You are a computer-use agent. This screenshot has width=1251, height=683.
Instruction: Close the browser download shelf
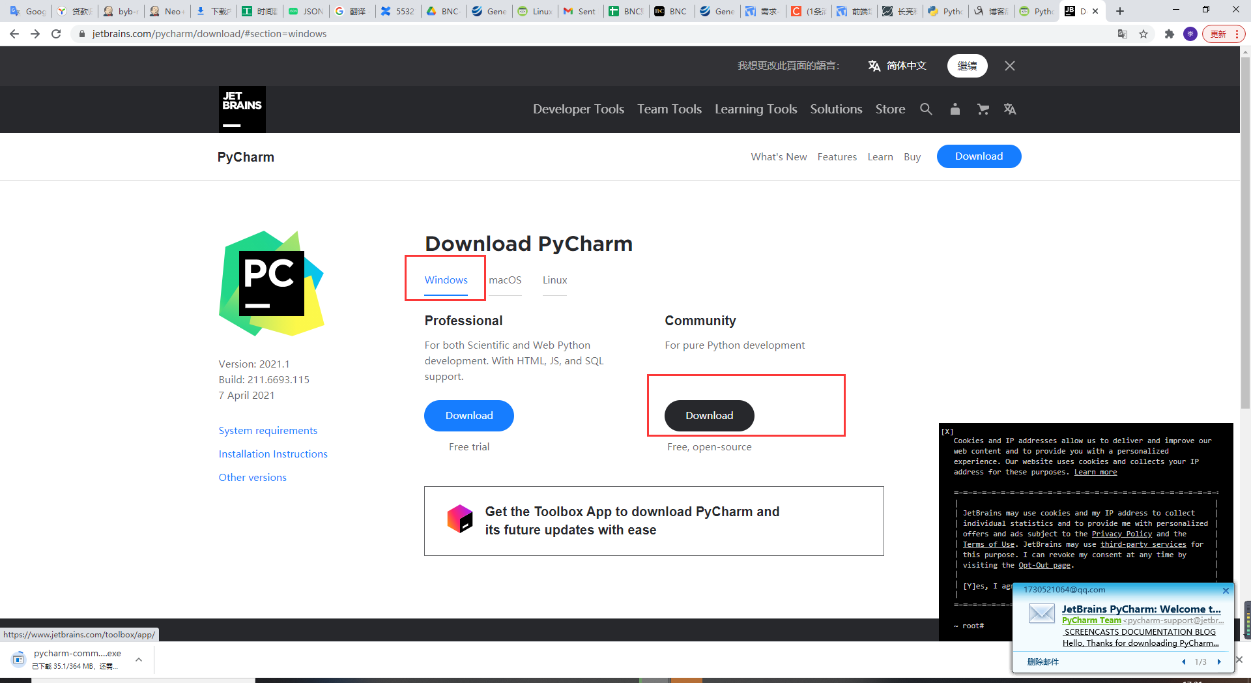[x=1239, y=660]
